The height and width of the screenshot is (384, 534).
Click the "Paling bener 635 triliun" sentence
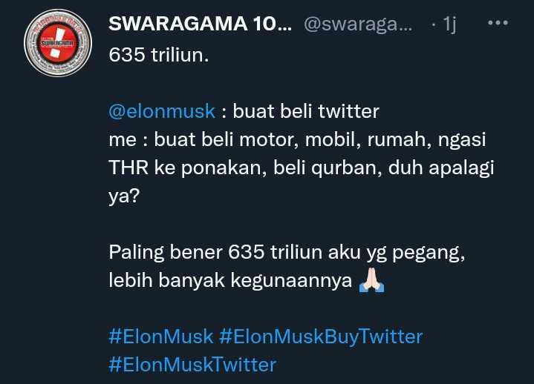coord(287,253)
